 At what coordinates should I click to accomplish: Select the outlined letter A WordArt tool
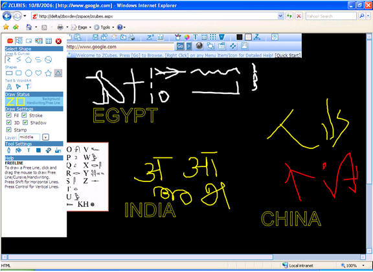pyautogui.click(x=9, y=86)
